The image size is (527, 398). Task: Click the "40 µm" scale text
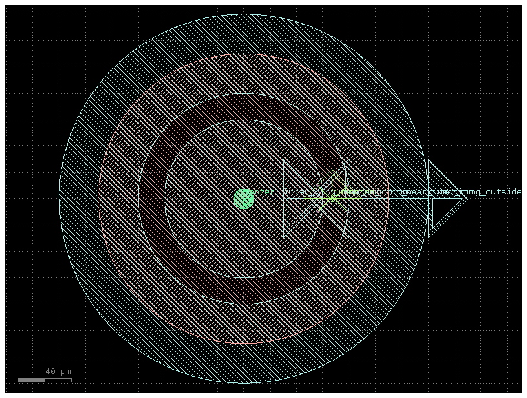point(58,372)
